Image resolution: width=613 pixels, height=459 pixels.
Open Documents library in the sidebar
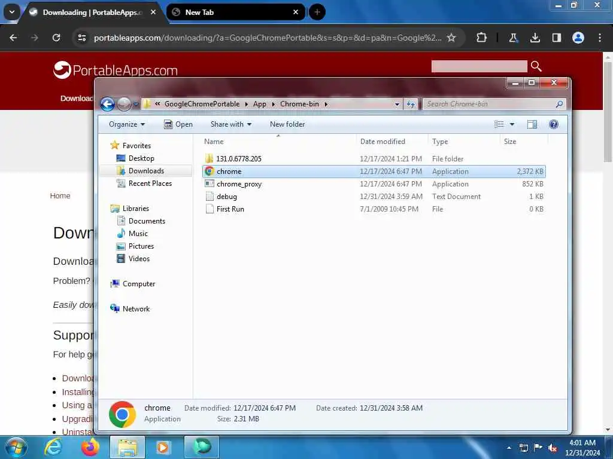click(x=147, y=221)
